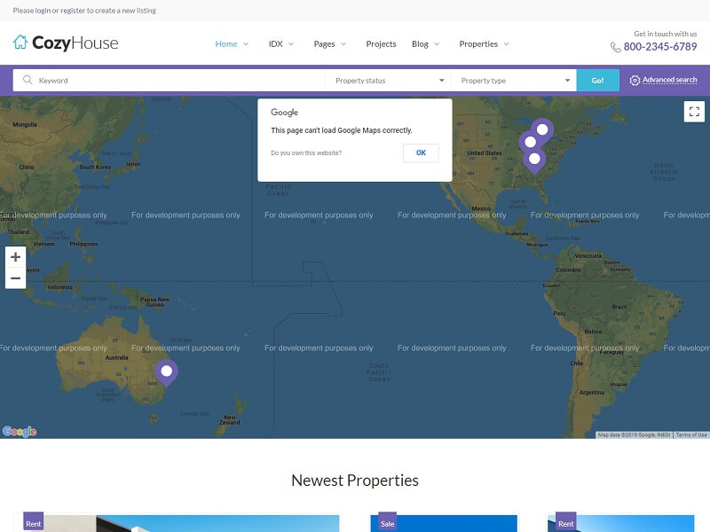
Task: Open the map Terms of Use link
Action: tap(691, 434)
